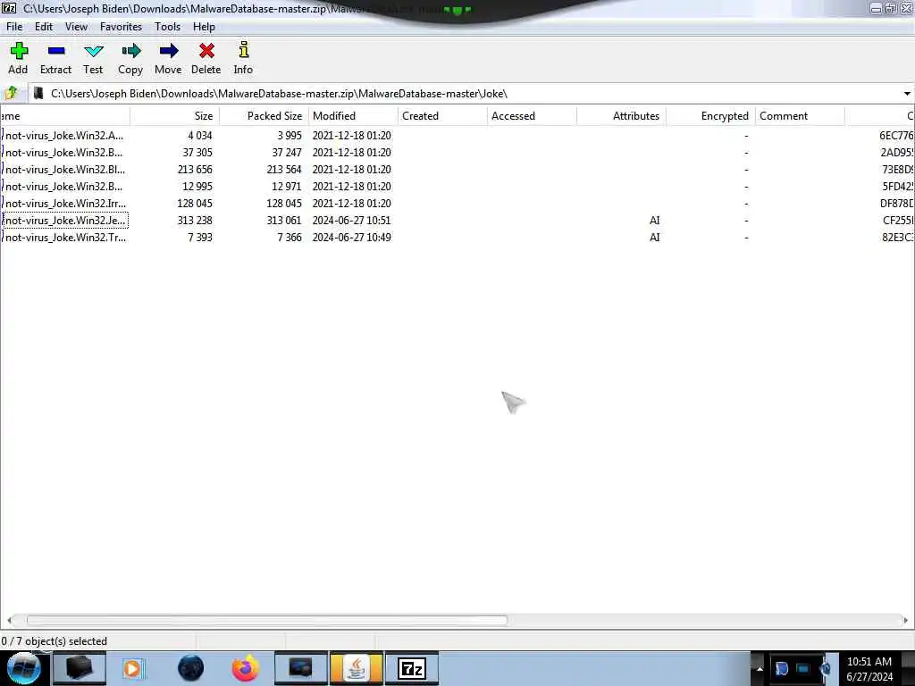
Task: Open the Favorites menu
Action: (121, 27)
